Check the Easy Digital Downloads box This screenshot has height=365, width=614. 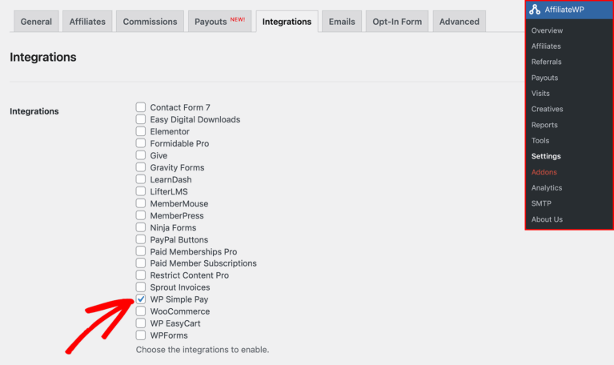click(x=141, y=119)
